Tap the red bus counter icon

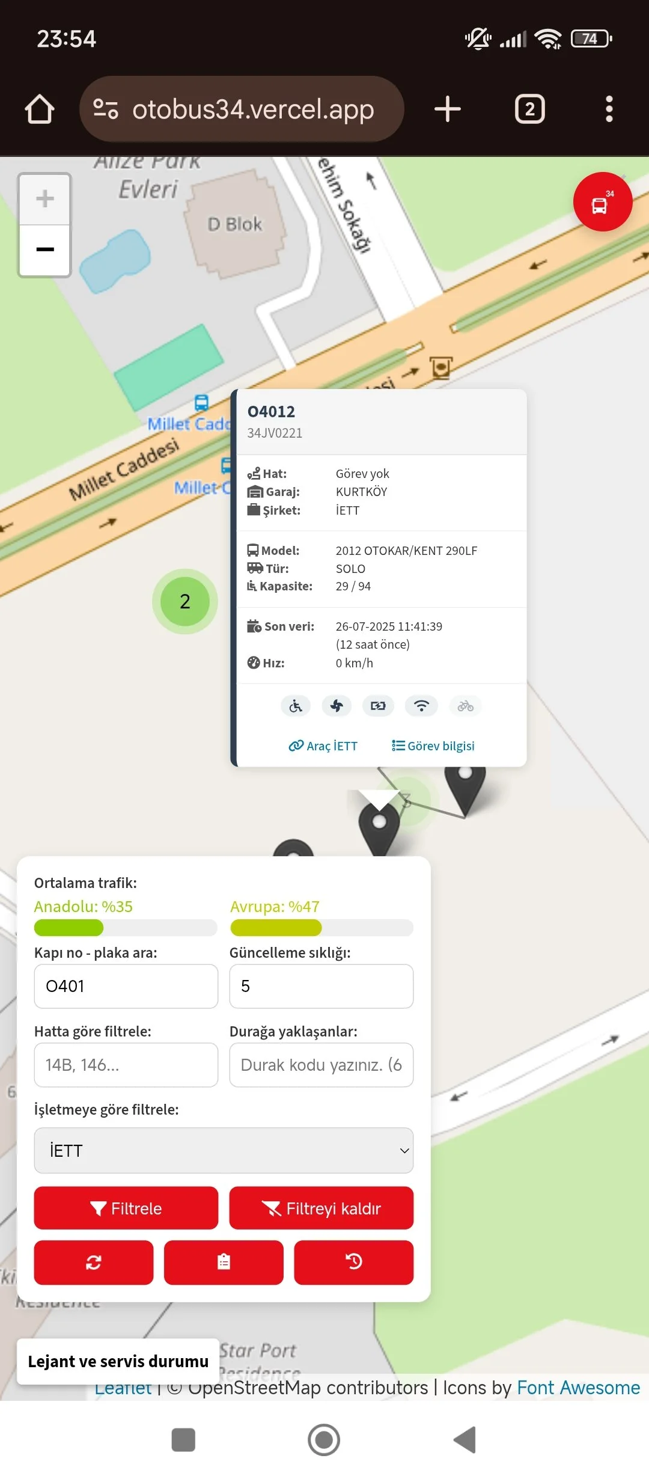(602, 202)
